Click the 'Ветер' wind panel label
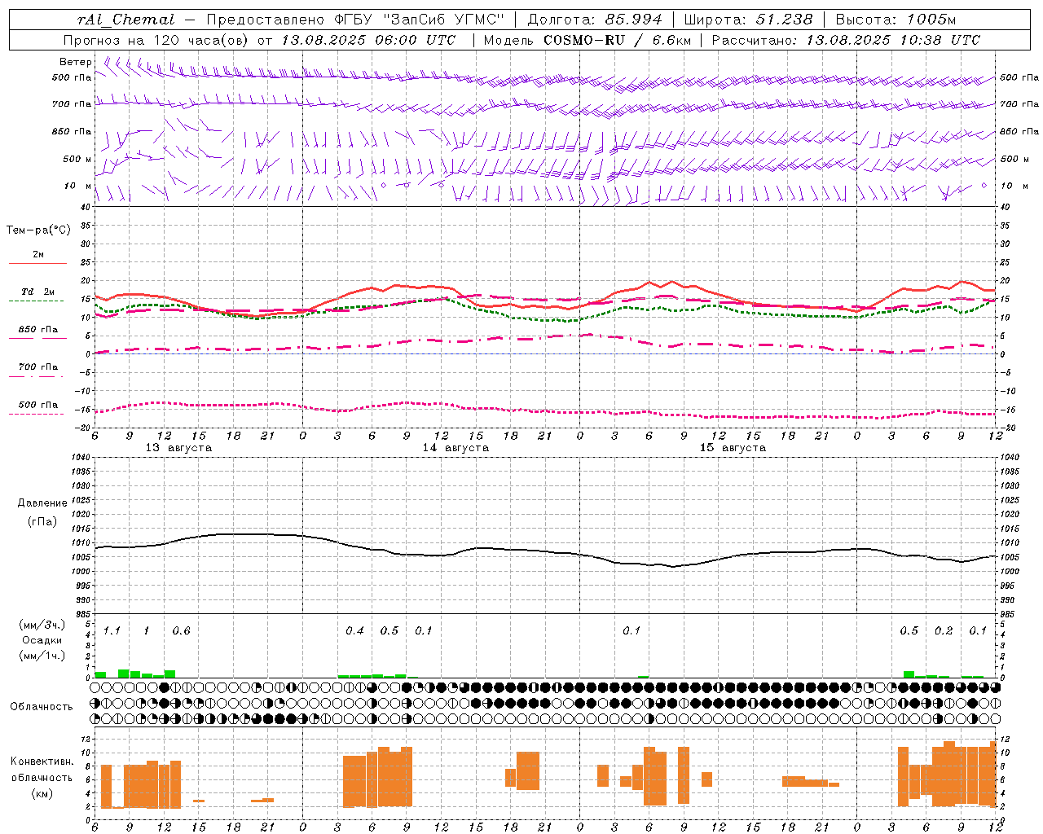This screenshot has width=1043, height=834. click(x=76, y=62)
